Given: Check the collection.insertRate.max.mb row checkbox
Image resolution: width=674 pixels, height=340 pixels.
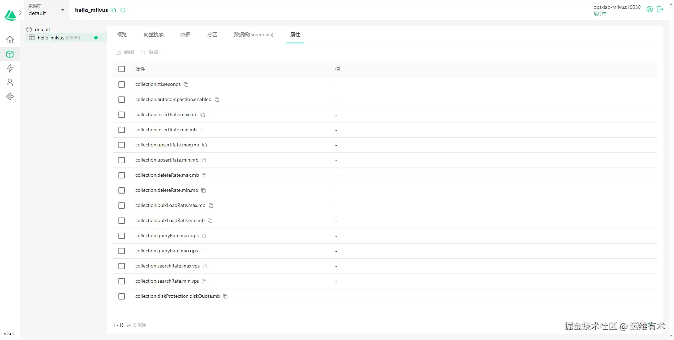Looking at the screenshot, I should pyautogui.click(x=122, y=115).
